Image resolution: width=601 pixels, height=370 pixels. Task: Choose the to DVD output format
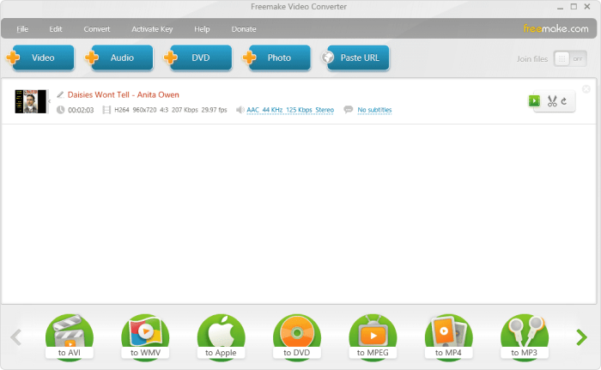pyautogui.click(x=297, y=337)
